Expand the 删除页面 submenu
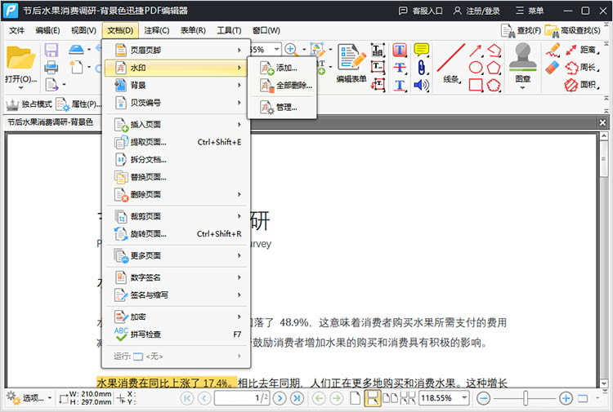Image resolution: width=613 pixels, height=412 pixels. (x=176, y=194)
